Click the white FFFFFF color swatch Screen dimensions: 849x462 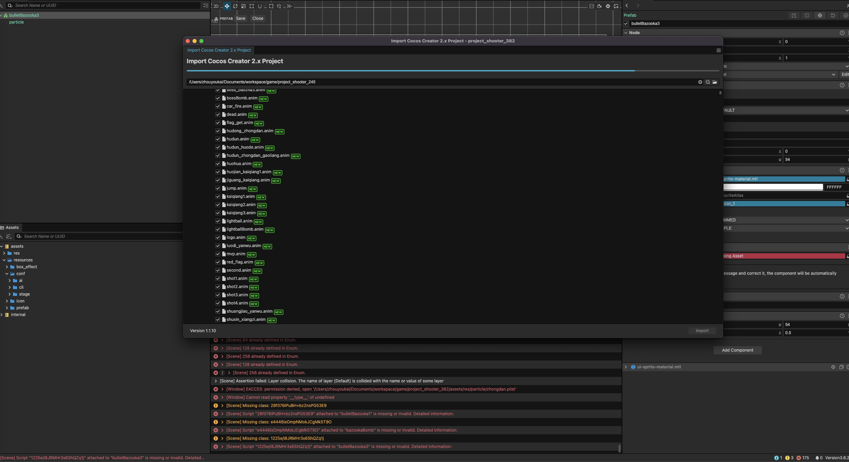773,187
